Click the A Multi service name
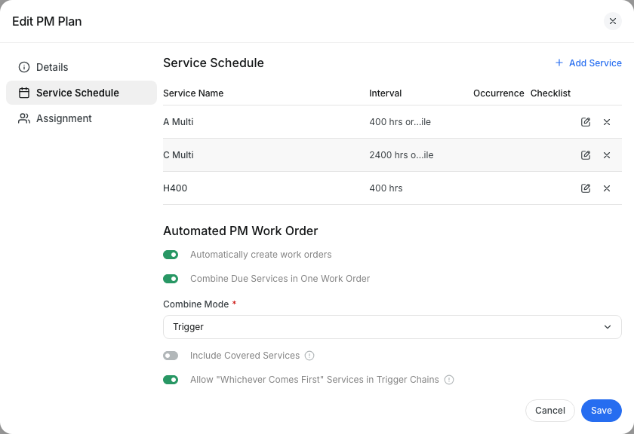 (178, 122)
